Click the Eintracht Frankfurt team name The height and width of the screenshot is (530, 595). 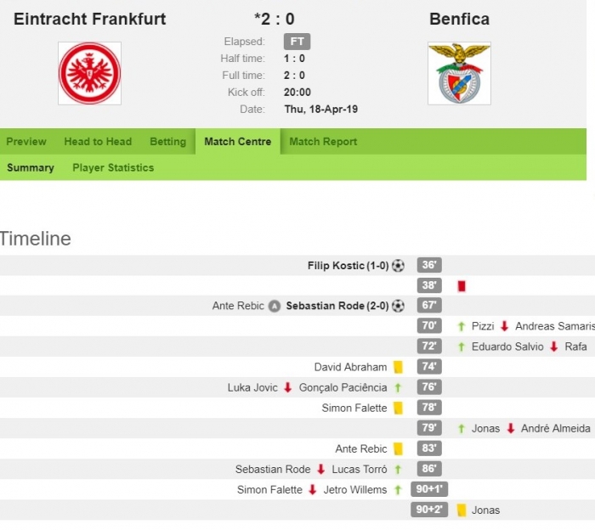click(89, 19)
